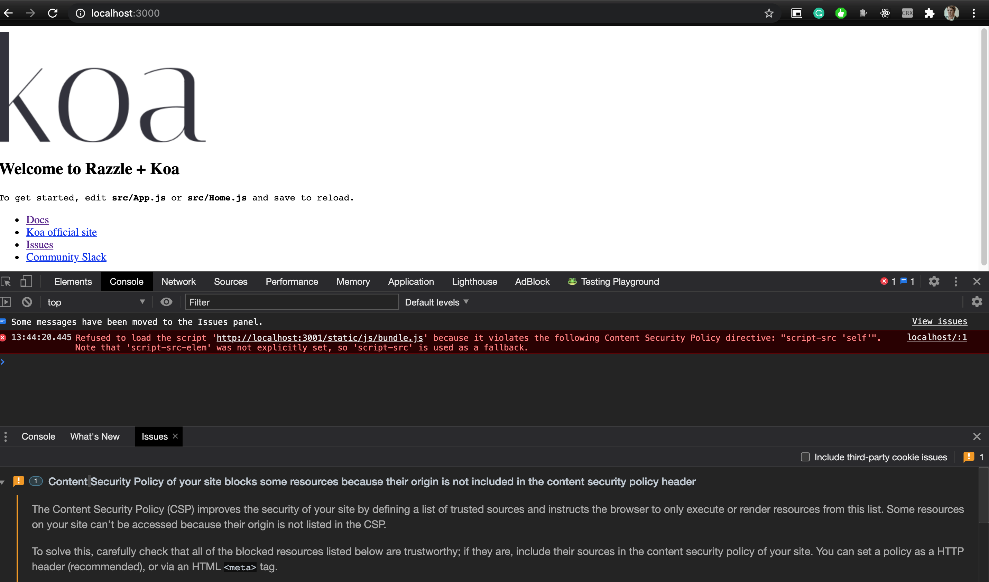This screenshot has width=989, height=582.
Task: Select the Issues drawer tab
Action: (154, 436)
